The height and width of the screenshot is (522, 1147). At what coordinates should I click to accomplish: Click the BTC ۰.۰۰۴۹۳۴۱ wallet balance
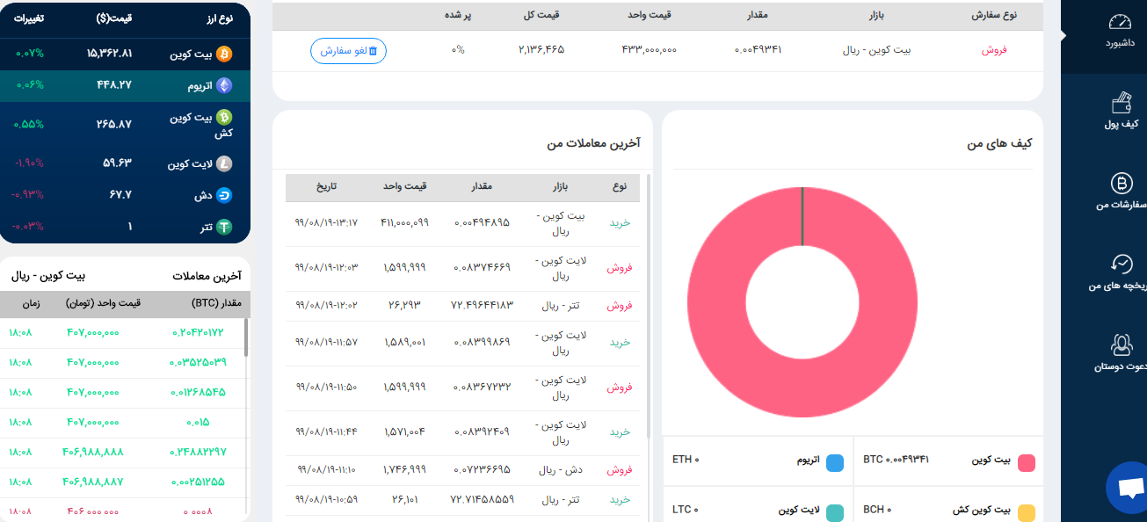[x=896, y=459]
